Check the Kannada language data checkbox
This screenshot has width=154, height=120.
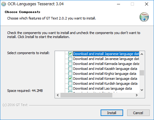pyautogui.click(x=70, y=64)
